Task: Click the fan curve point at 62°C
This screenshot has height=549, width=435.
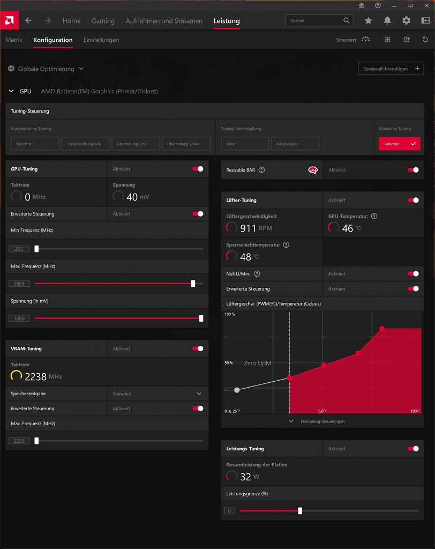Action: click(324, 366)
